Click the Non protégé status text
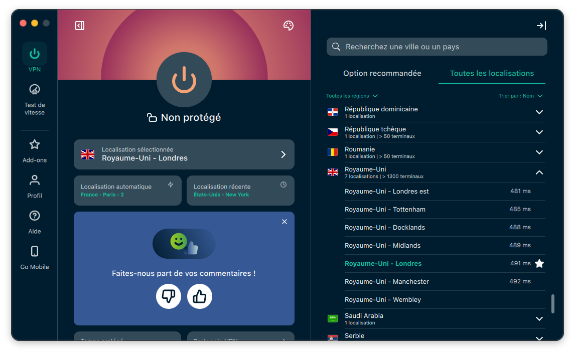575x354 pixels. (191, 117)
